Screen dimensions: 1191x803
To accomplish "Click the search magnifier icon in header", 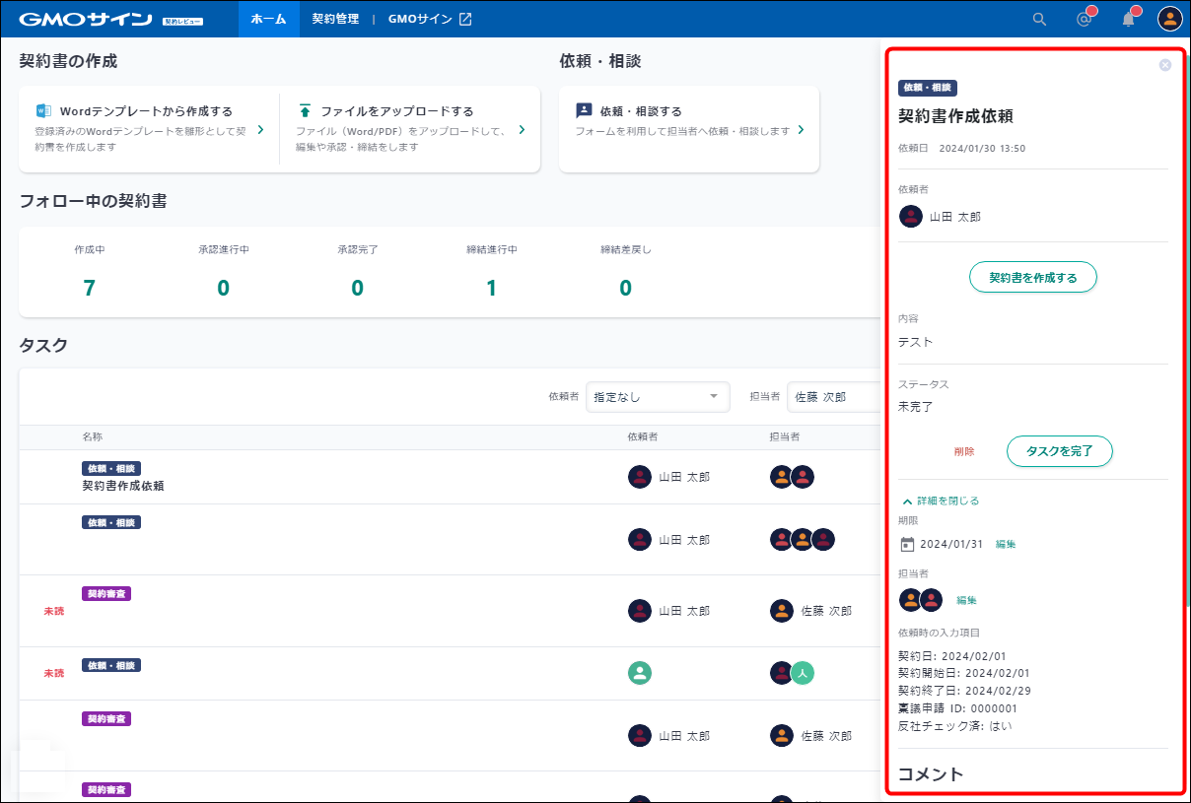I will click(1039, 19).
